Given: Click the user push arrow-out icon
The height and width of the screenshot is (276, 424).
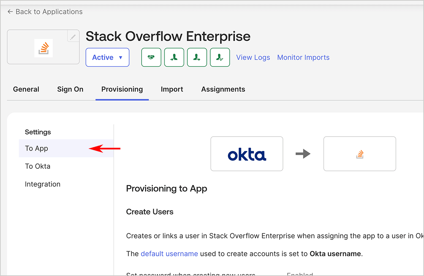Looking at the screenshot, I should click(197, 58).
